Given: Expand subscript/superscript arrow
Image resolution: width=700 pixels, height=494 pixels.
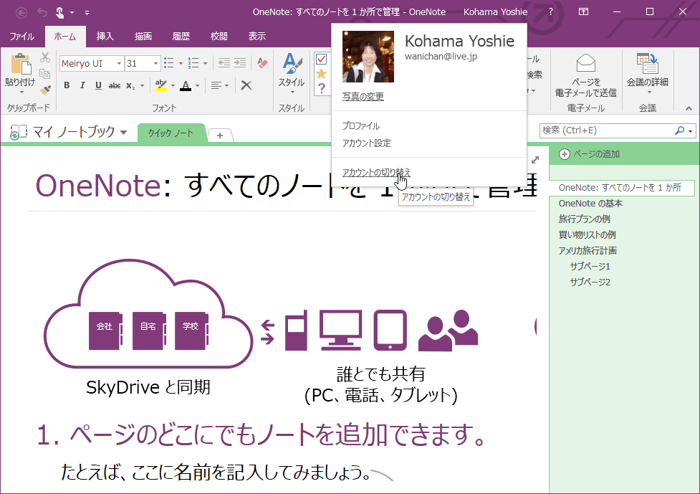Looking at the screenshot, I should pyautogui.click(x=142, y=85).
